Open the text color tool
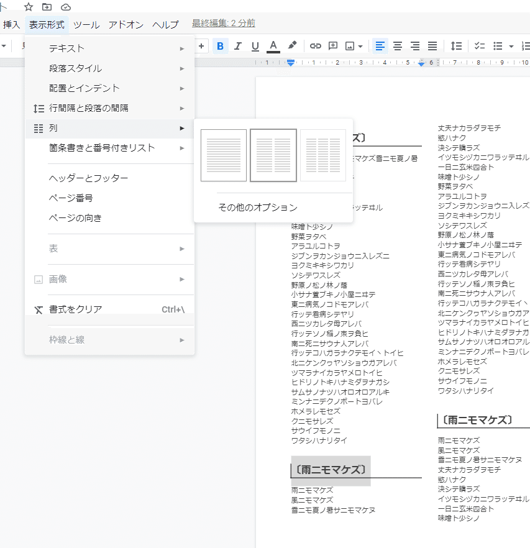530x548 pixels. click(273, 46)
